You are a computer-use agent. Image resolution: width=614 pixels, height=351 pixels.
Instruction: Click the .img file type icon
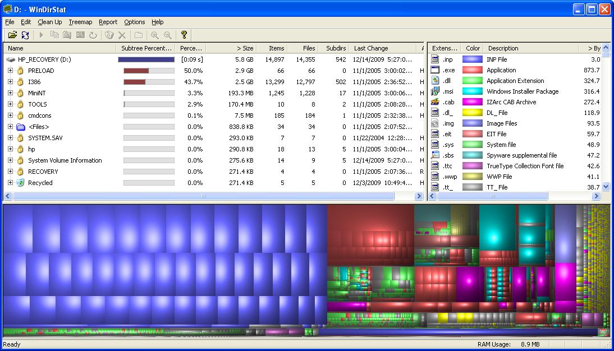point(435,123)
